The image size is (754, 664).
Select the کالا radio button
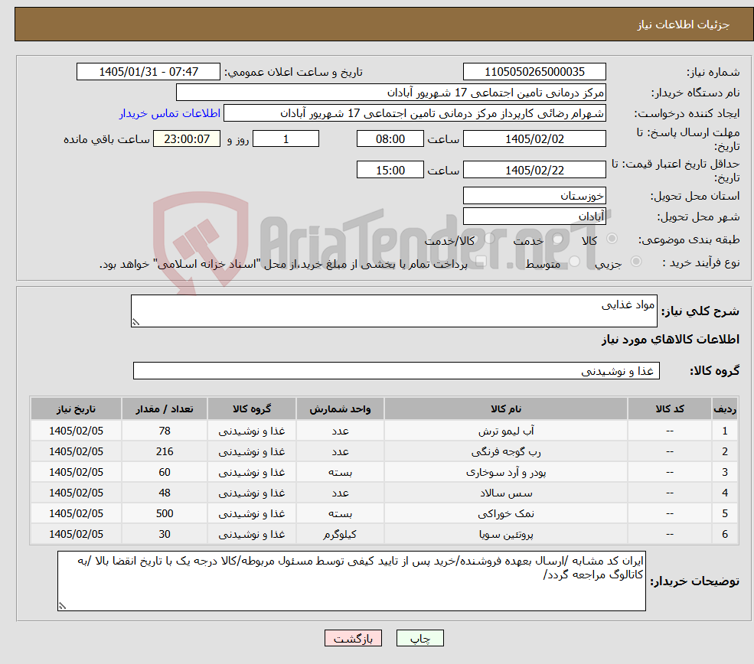[612, 239]
